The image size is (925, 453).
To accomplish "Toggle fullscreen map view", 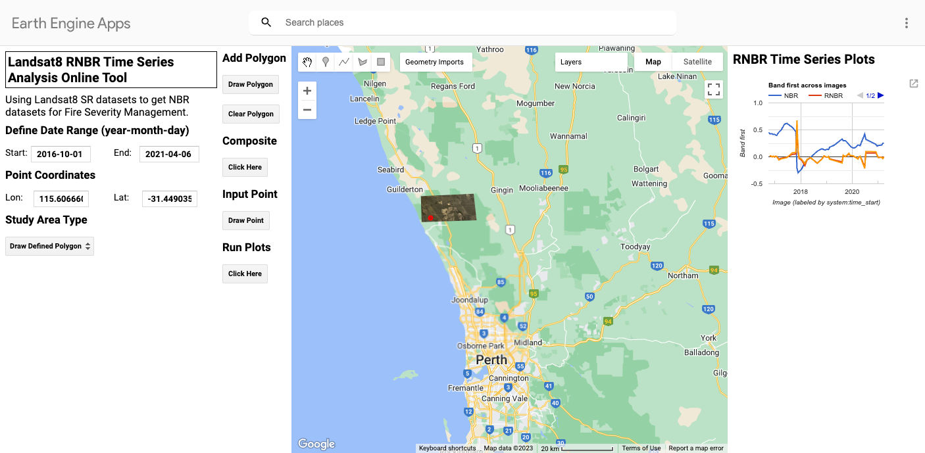I will [x=714, y=89].
